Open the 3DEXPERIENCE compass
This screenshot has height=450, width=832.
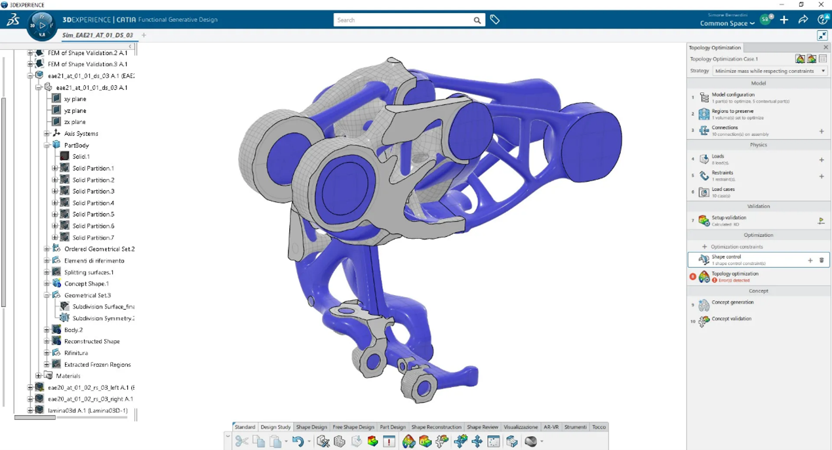(x=42, y=26)
